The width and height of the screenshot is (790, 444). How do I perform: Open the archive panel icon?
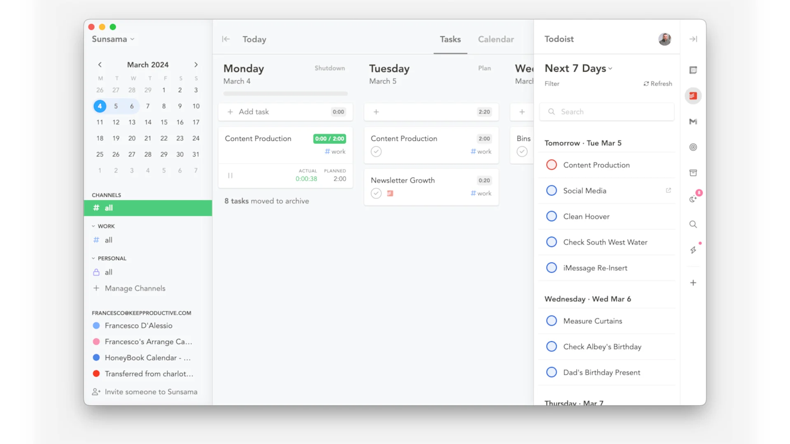[693, 173]
